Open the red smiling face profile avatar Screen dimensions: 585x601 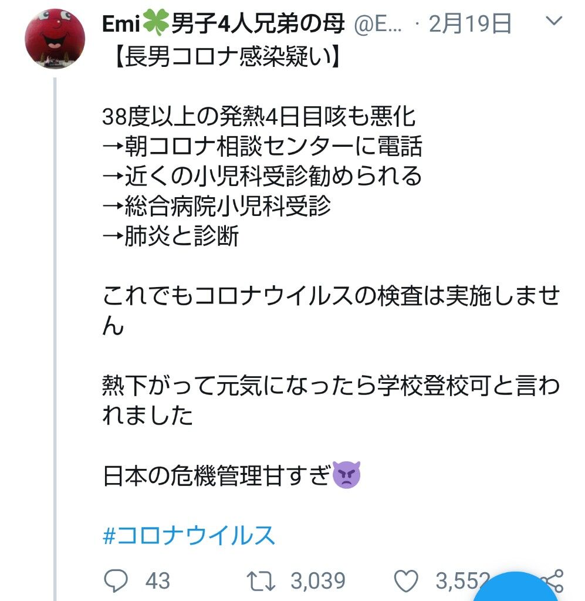[x=55, y=39]
